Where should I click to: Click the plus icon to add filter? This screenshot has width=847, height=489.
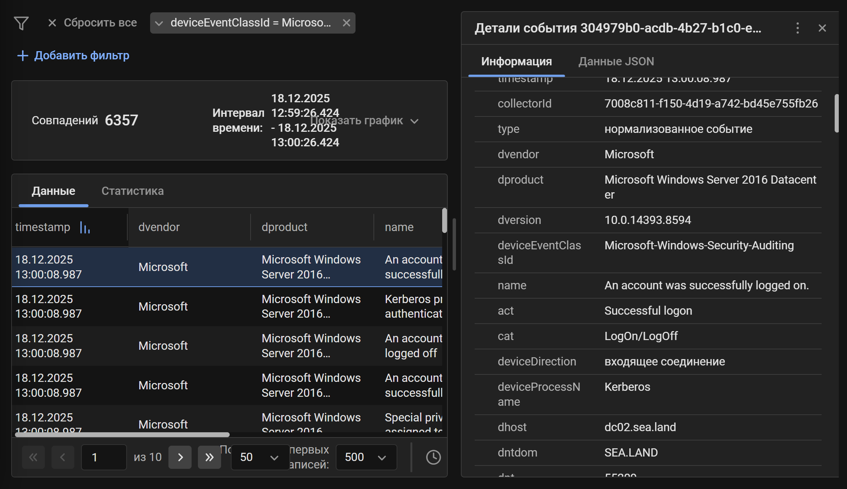pyautogui.click(x=22, y=55)
